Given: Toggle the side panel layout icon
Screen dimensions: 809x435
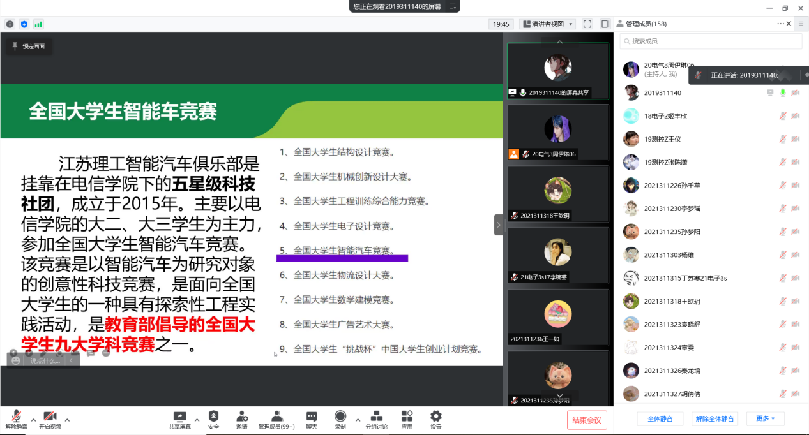Looking at the screenshot, I should tap(605, 24).
